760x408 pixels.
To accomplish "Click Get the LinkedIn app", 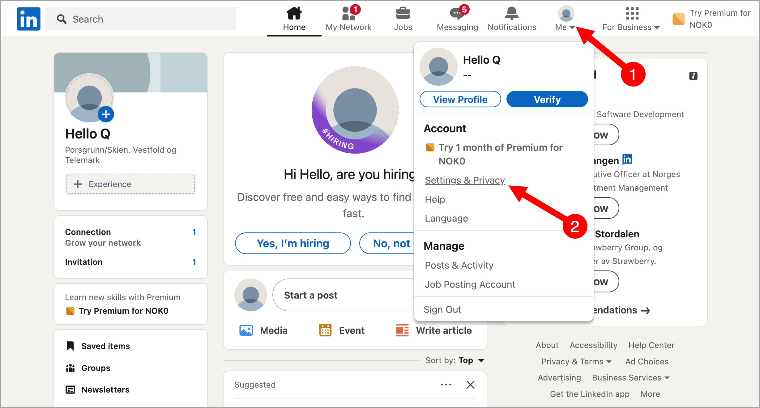I will click(590, 394).
